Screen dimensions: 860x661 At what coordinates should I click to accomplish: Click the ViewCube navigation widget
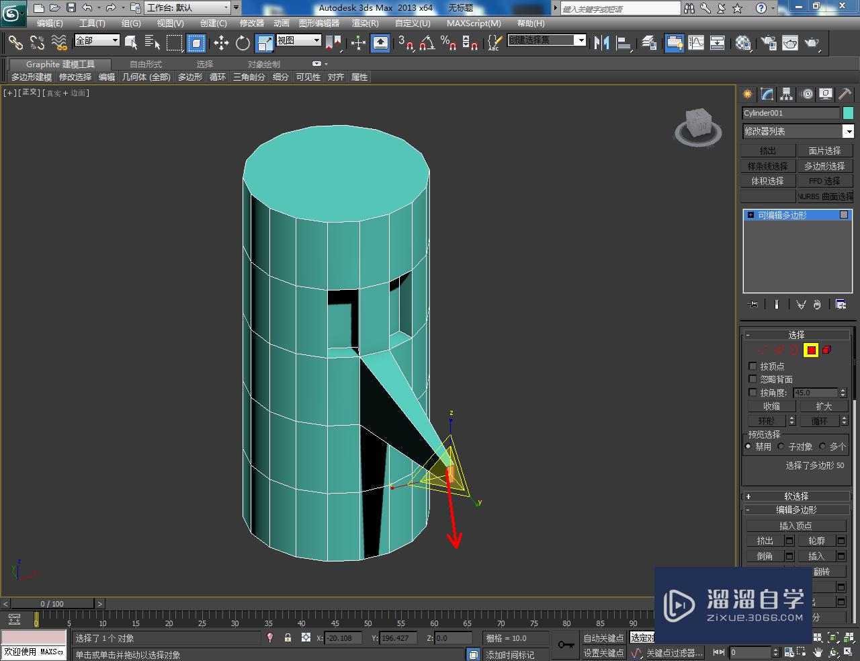(699, 127)
